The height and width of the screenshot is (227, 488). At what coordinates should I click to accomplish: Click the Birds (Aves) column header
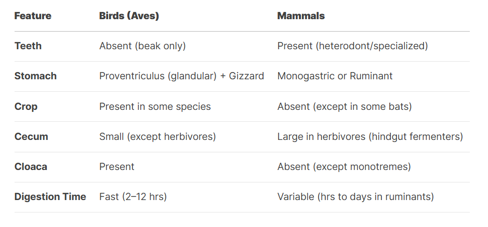point(129,16)
